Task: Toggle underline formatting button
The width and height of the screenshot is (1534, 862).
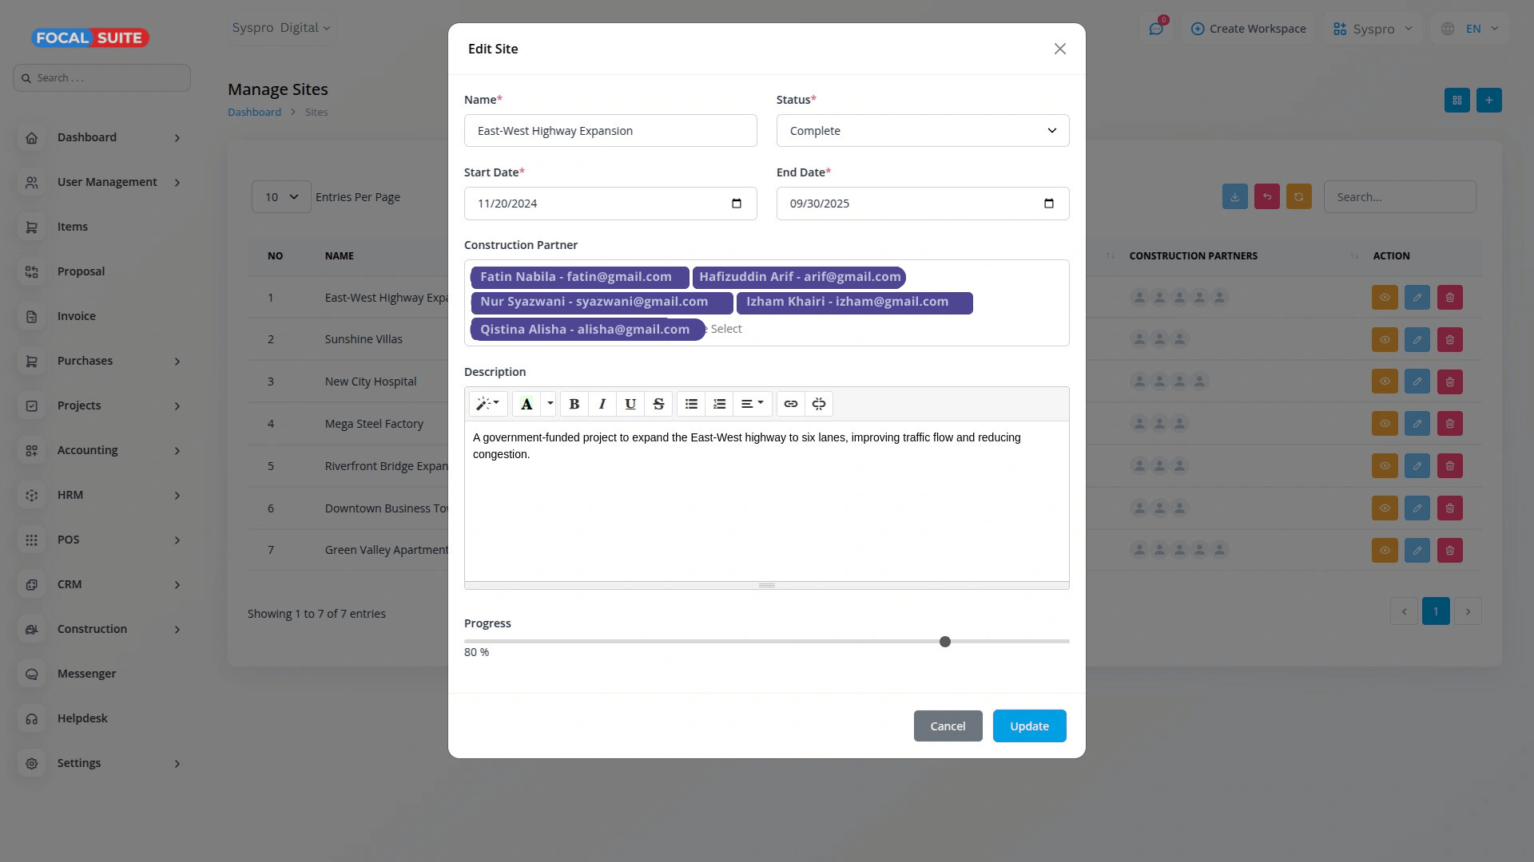Action: tap(630, 404)
